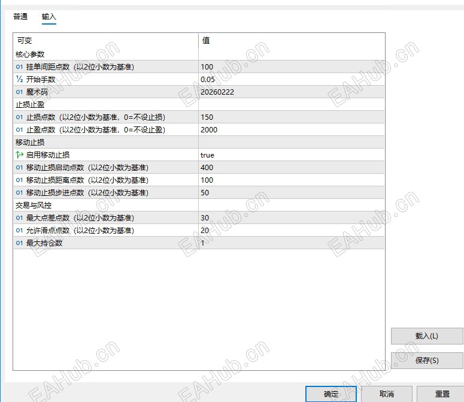The image size is (464, 402).
Task: Click the 核心参数 section header
Action: click(30, 54)
